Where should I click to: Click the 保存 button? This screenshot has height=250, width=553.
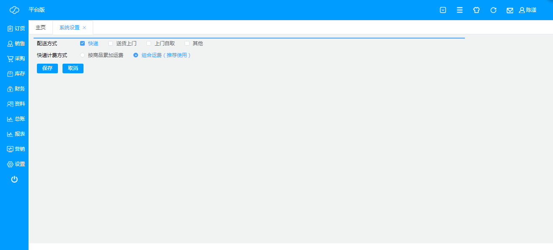tap(47, 68)
